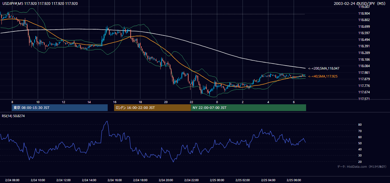
Task: Click the 2/25 00:00 time axis label
Action: (217, 180)
